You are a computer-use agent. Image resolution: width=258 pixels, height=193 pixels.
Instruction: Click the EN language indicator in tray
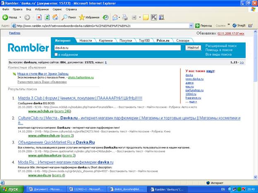(x=223, y=189)
